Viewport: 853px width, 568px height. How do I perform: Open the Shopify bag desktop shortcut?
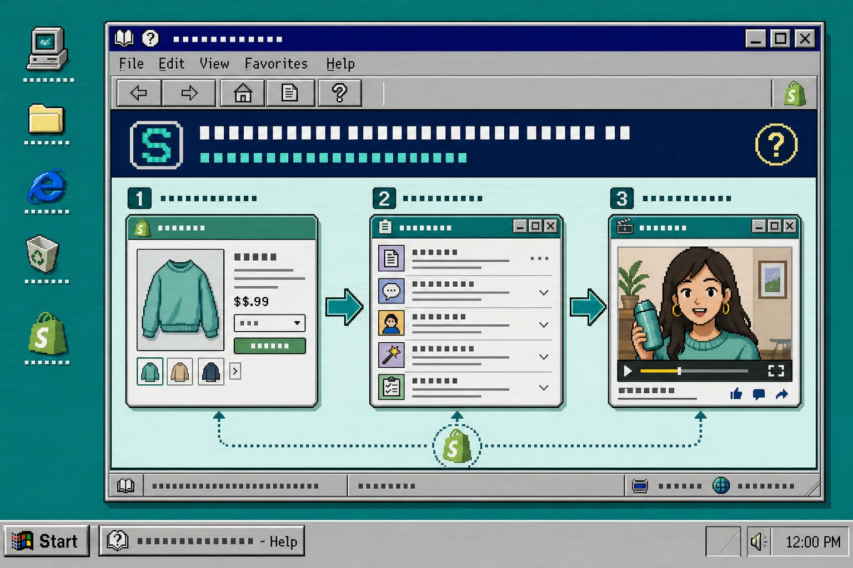click(48, 333)
